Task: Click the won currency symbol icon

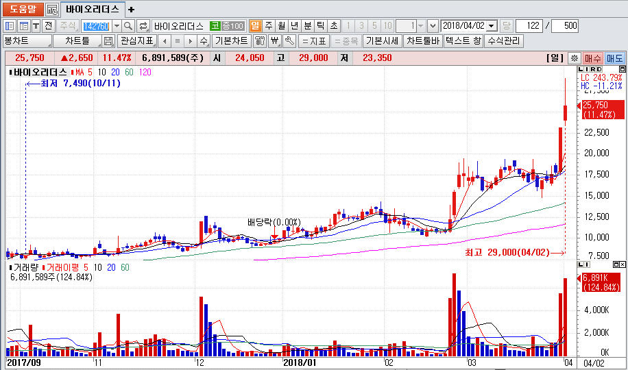Action: coord(275,41)
